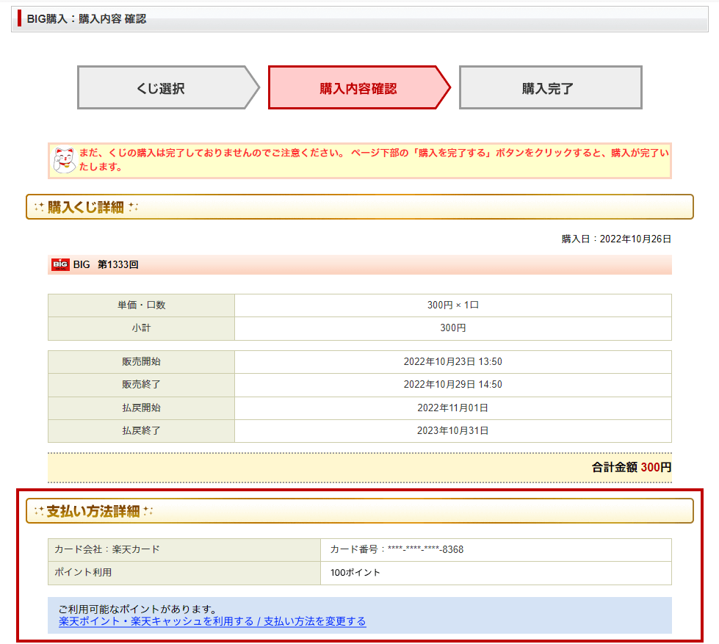Click the 払戻開始 date 2022年11月01日
The height and width of the screenshot is (644, 719).
452,408
